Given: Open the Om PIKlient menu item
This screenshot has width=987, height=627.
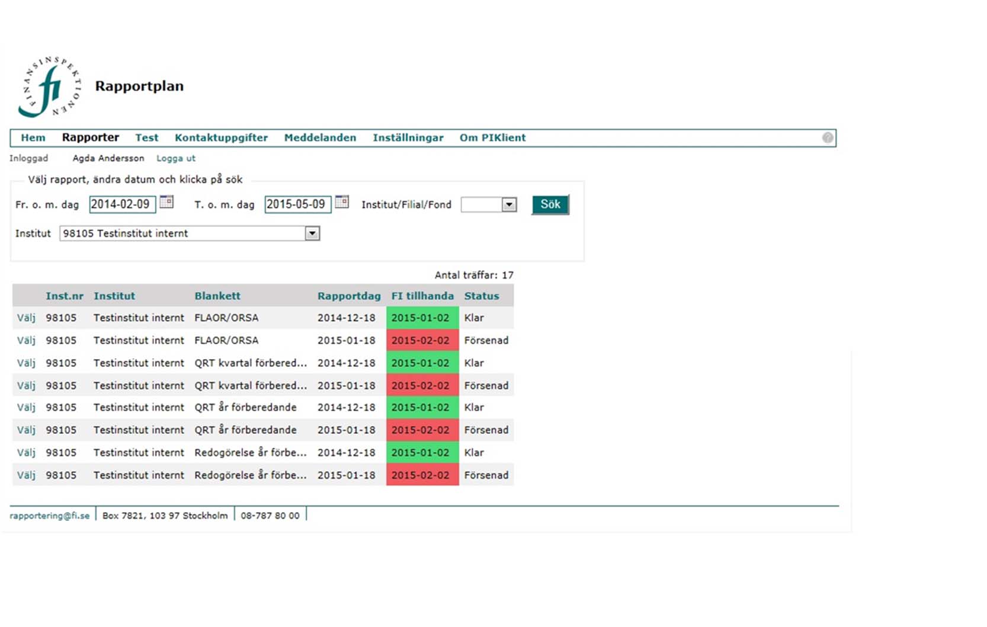Looking at the screenshot, I should pos(492,137).
